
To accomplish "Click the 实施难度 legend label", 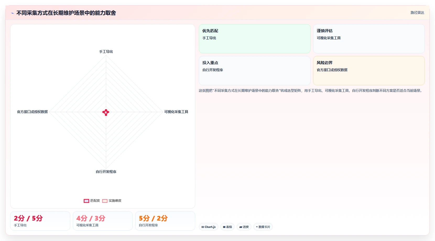I will pyautogui.click(x=115, y=201).
